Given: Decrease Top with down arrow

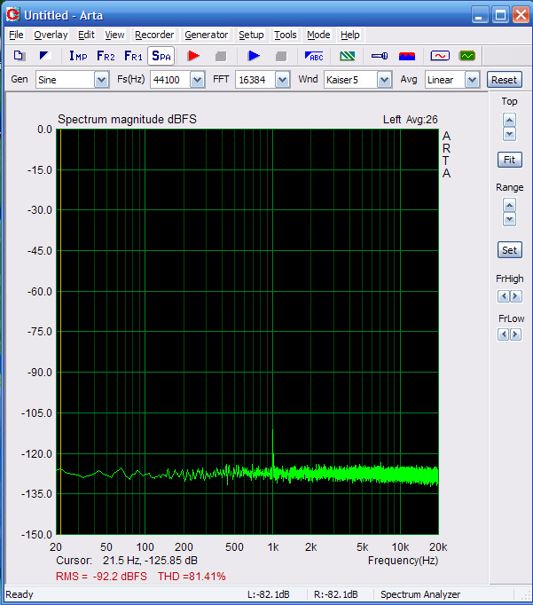Looking at the screenshot, I should click(509, 134).
